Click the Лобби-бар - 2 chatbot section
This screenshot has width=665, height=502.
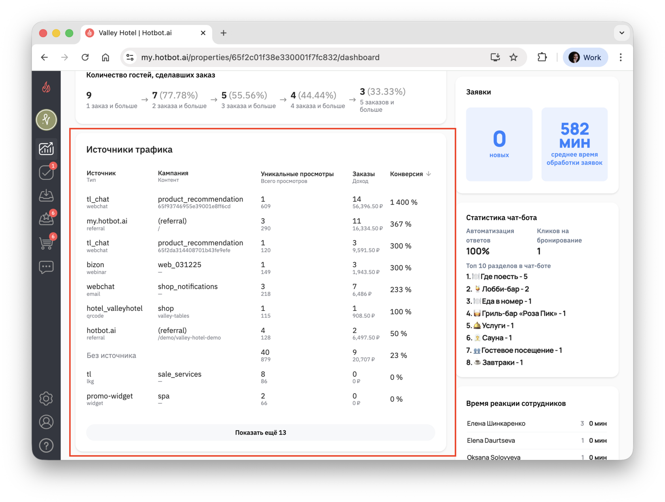[x=498, y=289]
